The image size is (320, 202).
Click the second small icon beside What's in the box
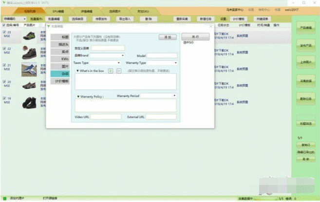118,71
